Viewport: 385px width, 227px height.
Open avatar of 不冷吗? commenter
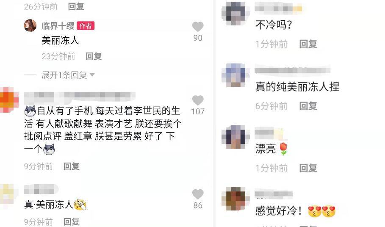(x=233, y=14)
